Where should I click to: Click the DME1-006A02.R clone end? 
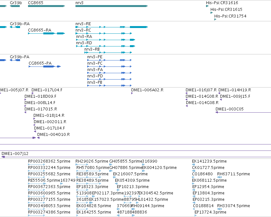[147, 90]
